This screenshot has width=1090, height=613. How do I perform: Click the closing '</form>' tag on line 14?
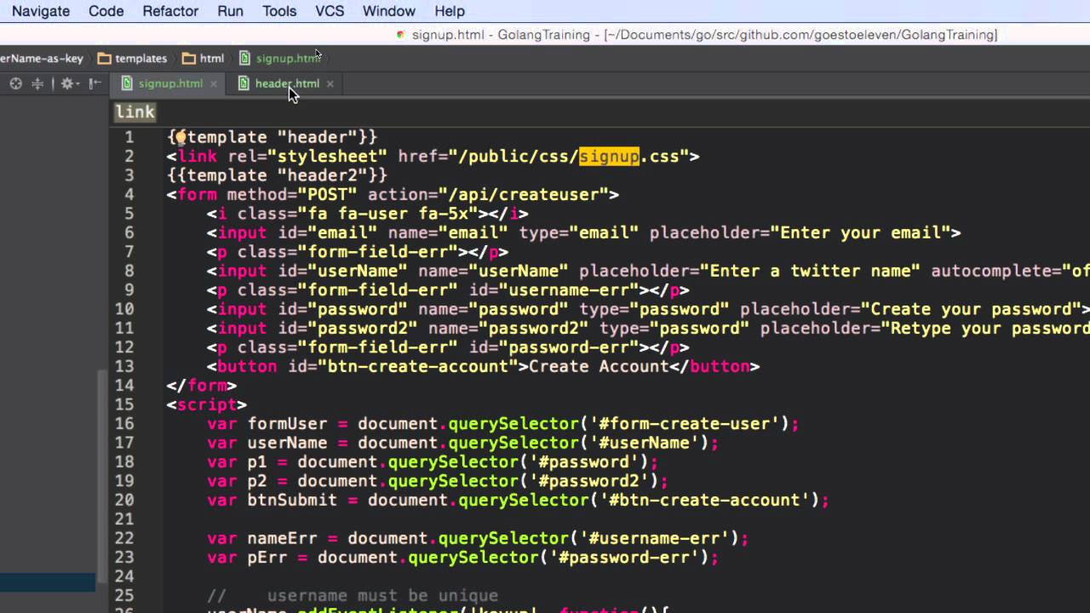point(202,386)
